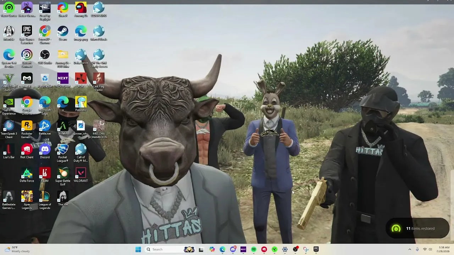
Task: Select the Off The Grid Early Access shortcut
Action: pos(99,59)
